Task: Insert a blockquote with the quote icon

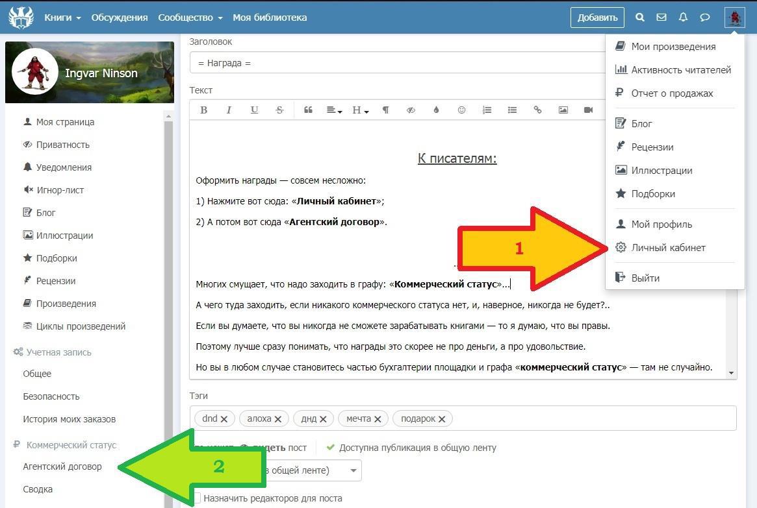Action: tap(308, 110)
